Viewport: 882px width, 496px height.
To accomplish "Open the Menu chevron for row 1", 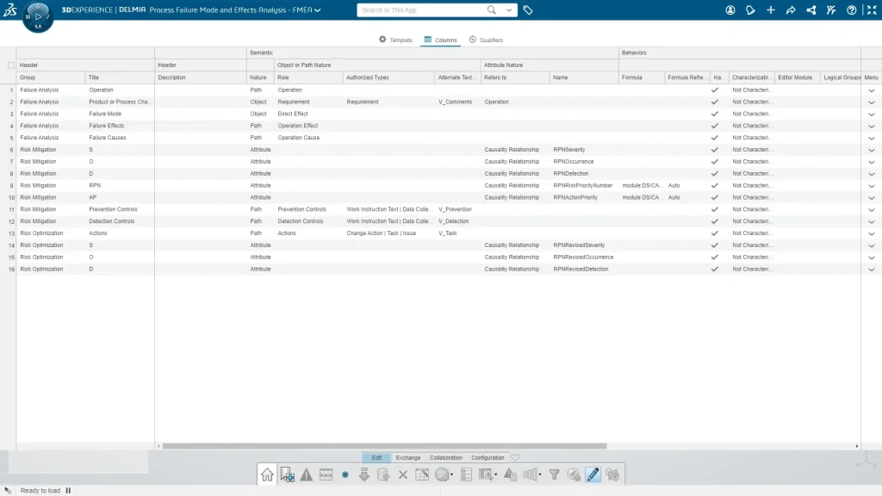I will pyautogui.click(x=871, y=90).
